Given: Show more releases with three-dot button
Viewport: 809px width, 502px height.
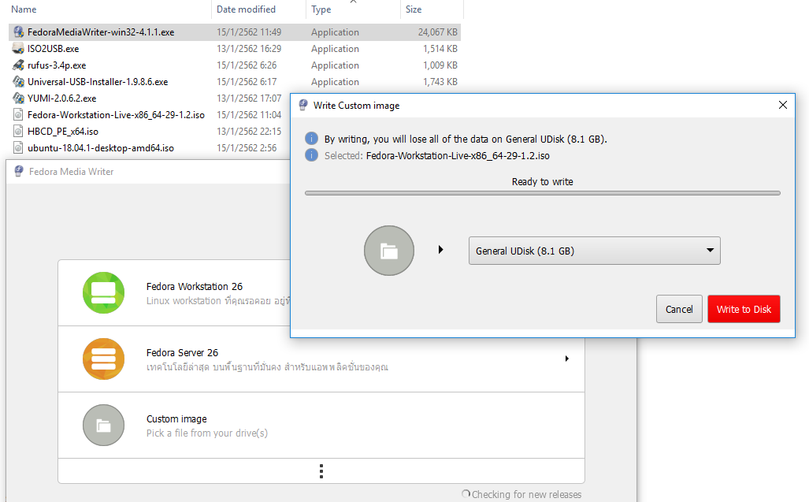Looking at the screenshot, I should click(321, 470).
